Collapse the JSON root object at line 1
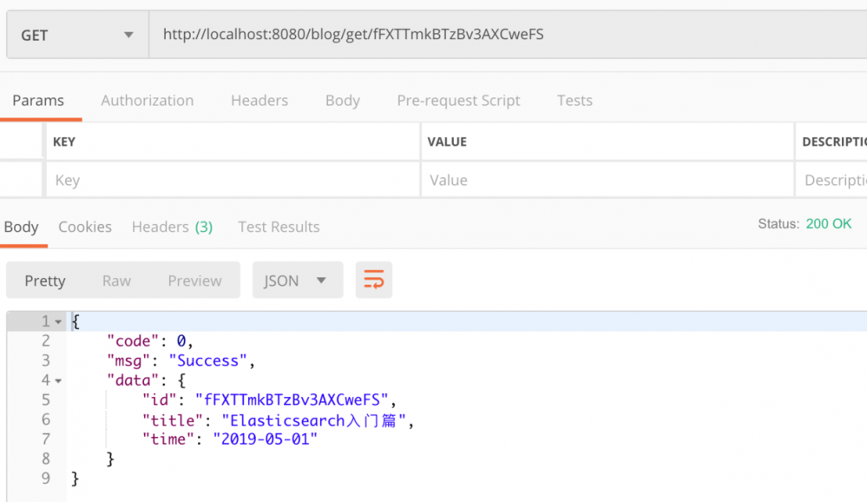Screen dimensions: 867x502 pyautogui.click(x=57, y=320)
